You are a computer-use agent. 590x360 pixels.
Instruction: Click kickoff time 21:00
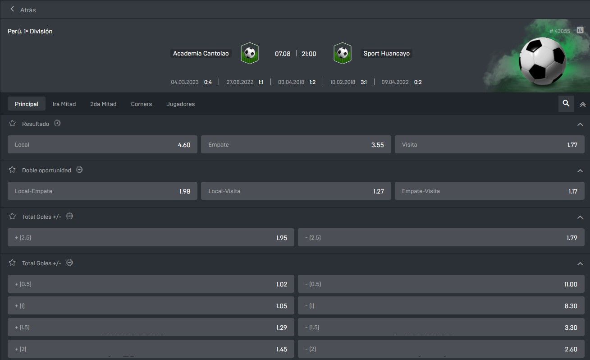pyautogui.click(x=309, y=54)
